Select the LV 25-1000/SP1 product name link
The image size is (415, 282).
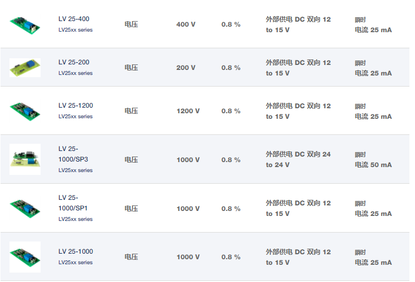point(73,203)
